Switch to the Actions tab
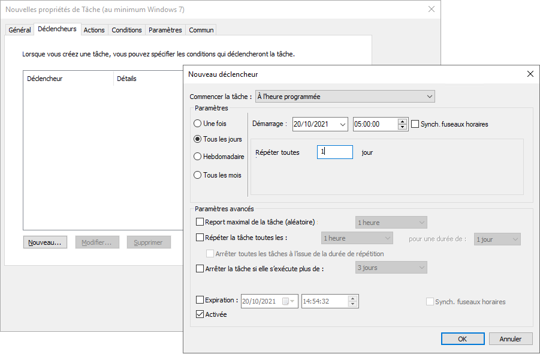This screenshot has height=354, width=540. (x=94, y=29)
